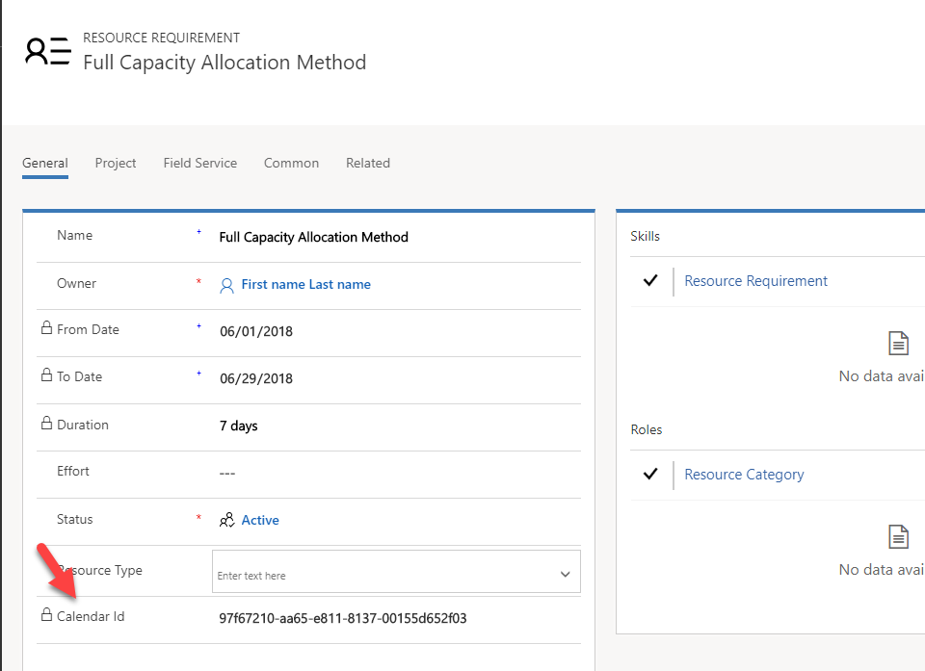Click the Active status link
Screen dimensions: 925x671
pyautogui.click(x=260, y=520)
